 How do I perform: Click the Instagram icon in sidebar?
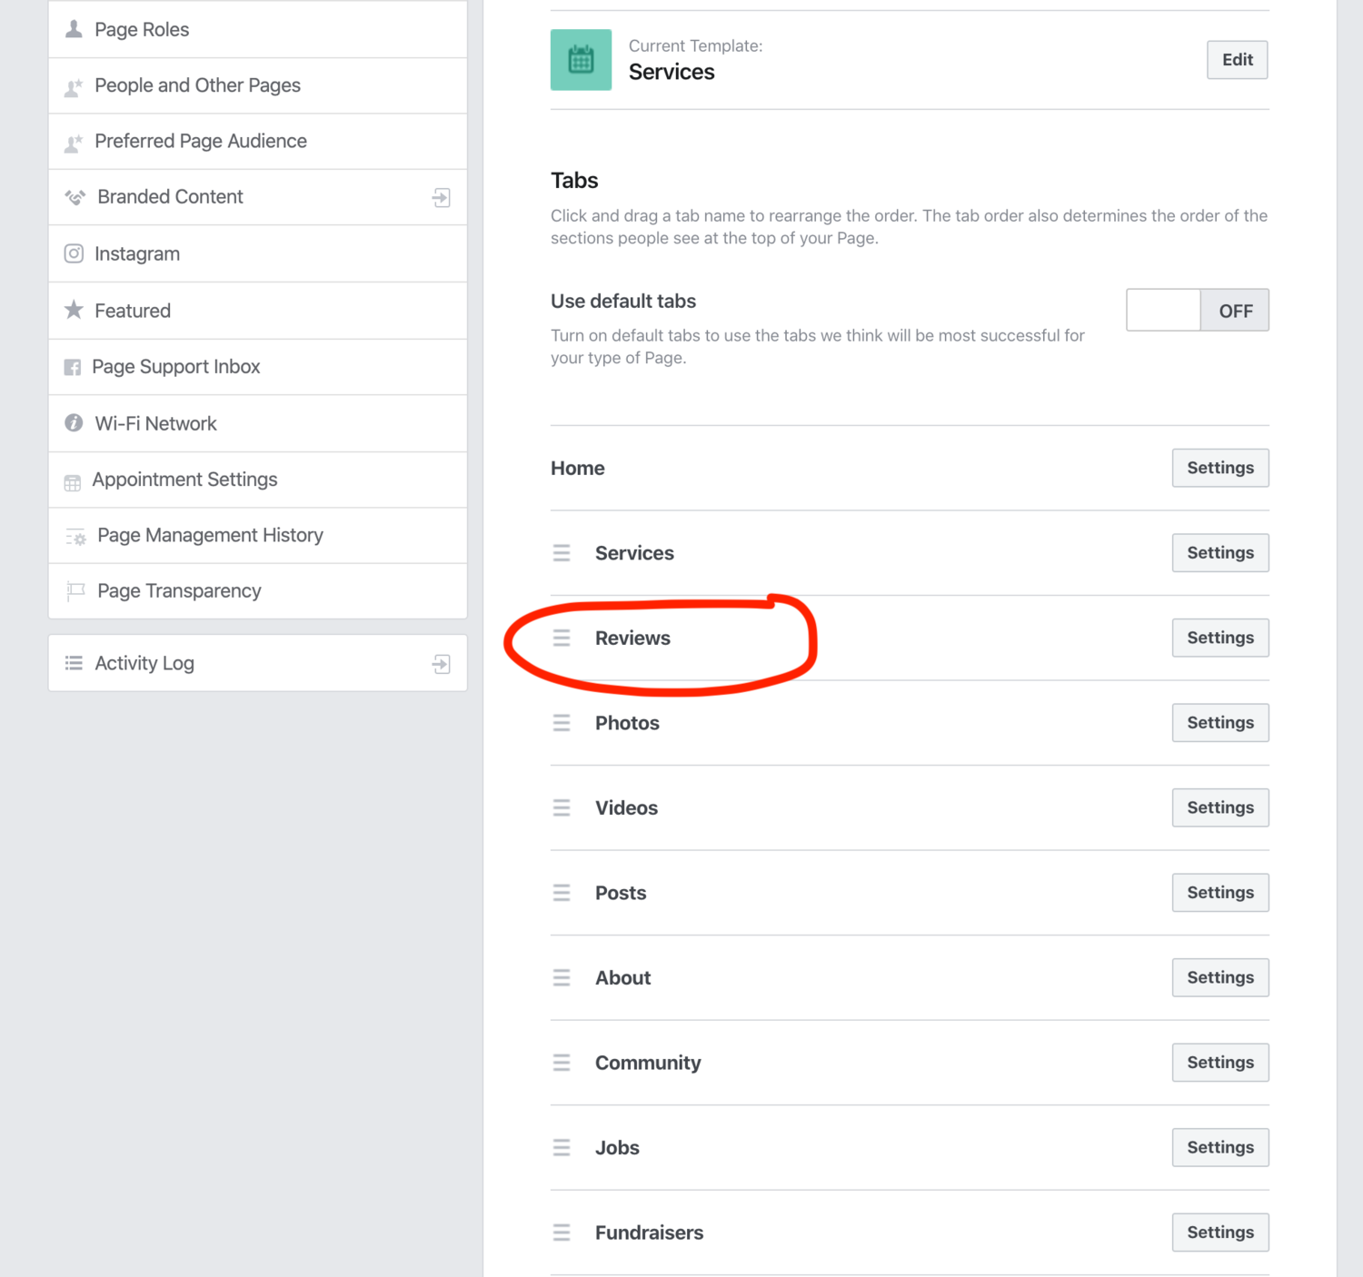tap(74, 253)
